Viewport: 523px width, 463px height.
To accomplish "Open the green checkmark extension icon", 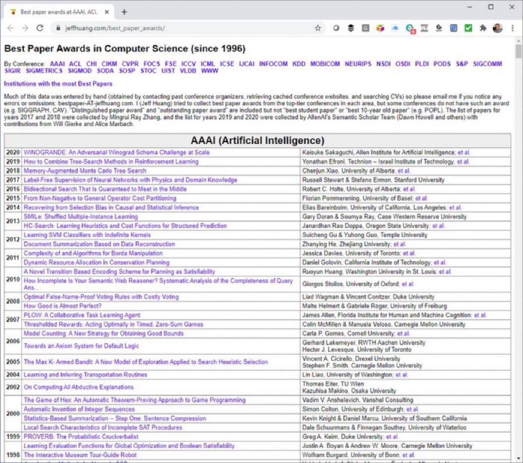I will [x=468, y=28].
